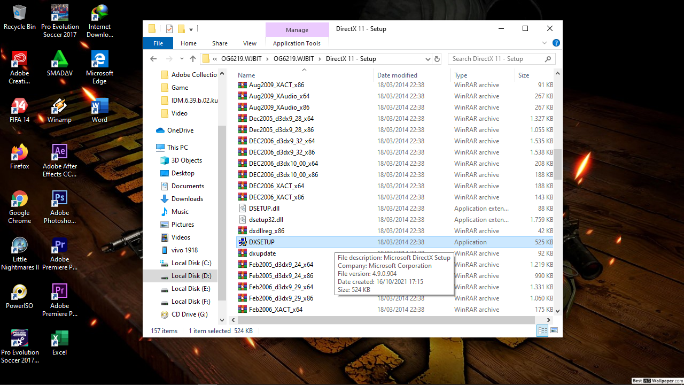Viewport: 684px width, 385px height.
Task: Select the PowerISO desktop icon
Action: click(x=19, y=296)
